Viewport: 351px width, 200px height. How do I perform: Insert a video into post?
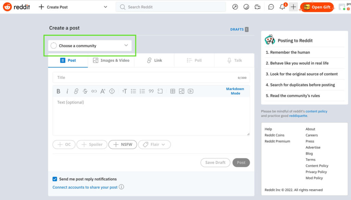pos(191,91)
